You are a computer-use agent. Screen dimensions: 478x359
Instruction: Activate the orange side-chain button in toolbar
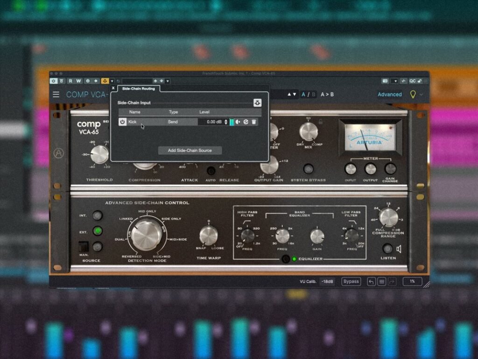click(105, 81)
